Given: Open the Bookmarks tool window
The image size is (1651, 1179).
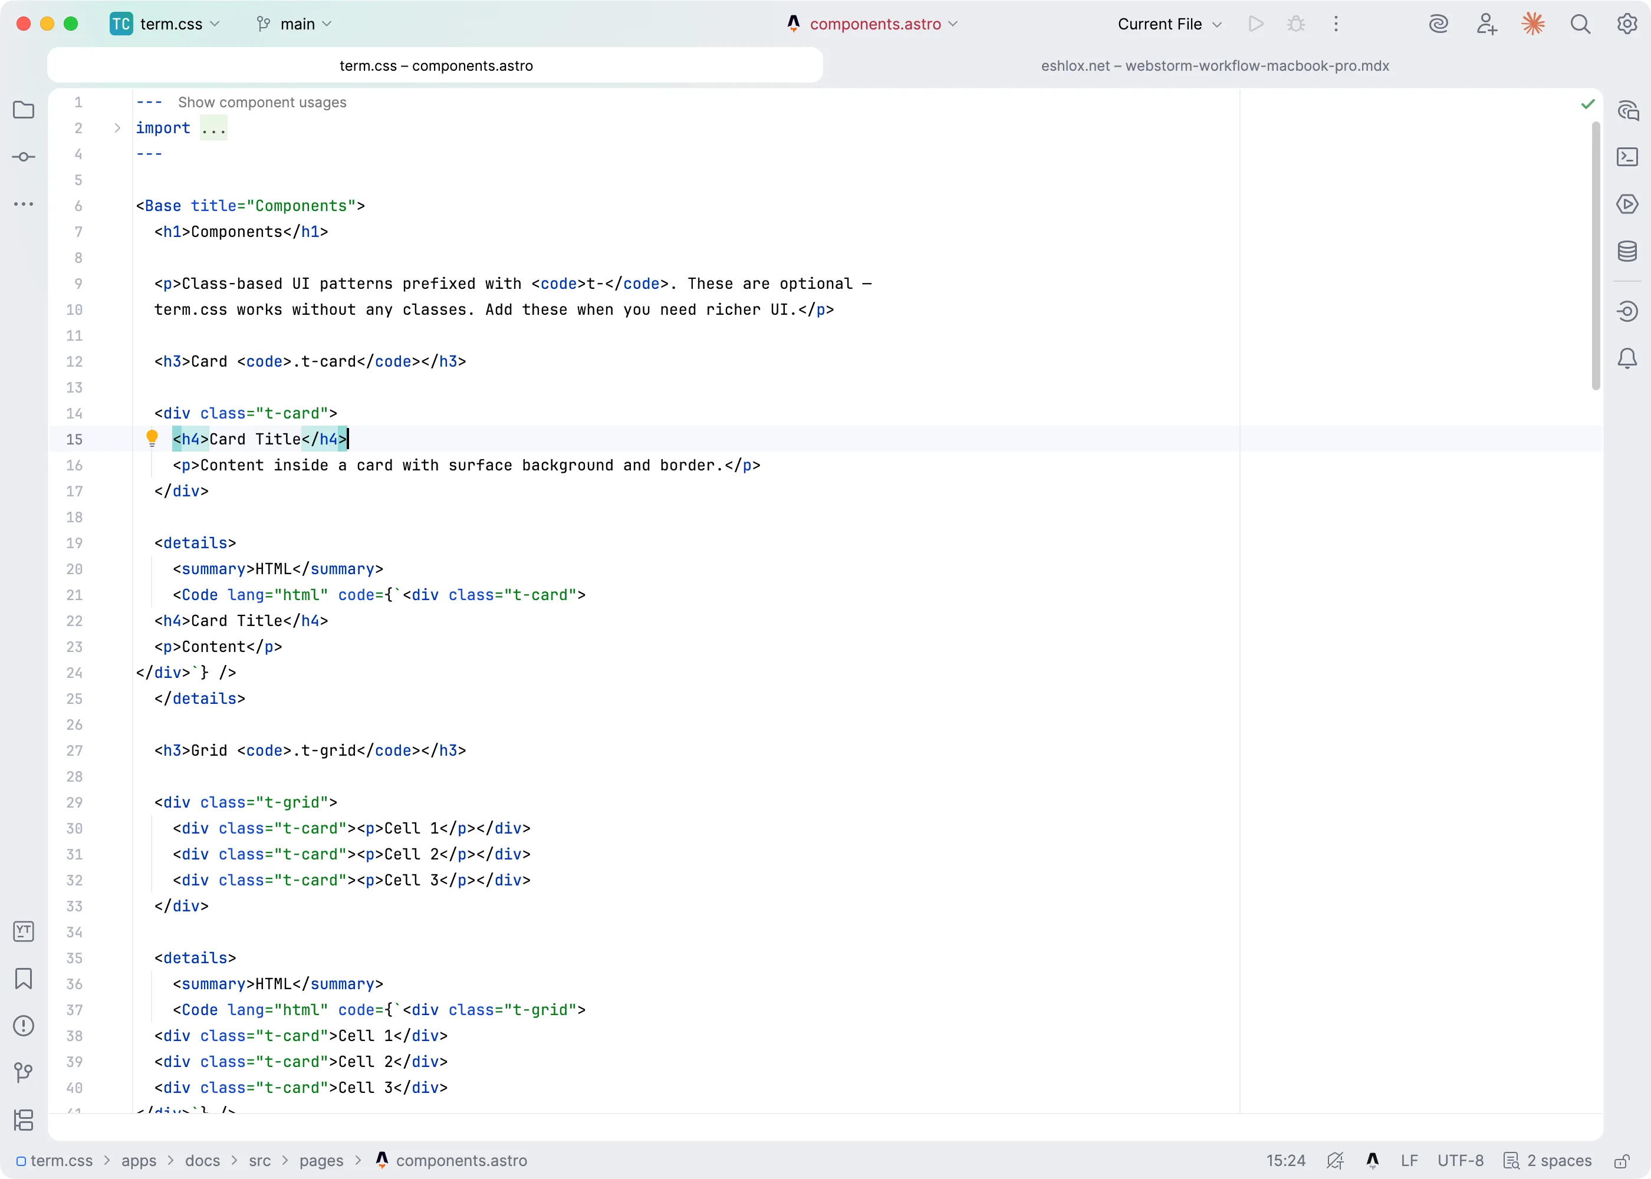Looking at the screenshot, I should coord(24,979).
